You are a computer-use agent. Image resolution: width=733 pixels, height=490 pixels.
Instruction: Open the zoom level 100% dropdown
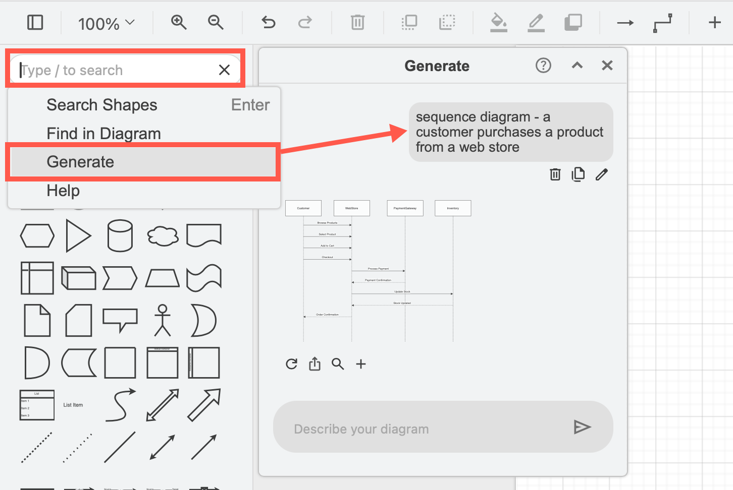(105, 22)
